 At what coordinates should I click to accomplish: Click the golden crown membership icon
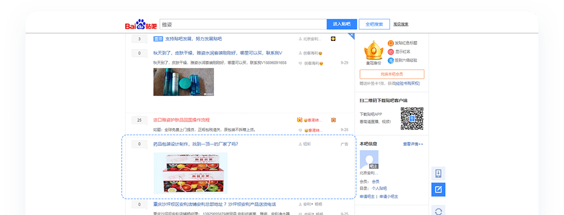[373, 50]
